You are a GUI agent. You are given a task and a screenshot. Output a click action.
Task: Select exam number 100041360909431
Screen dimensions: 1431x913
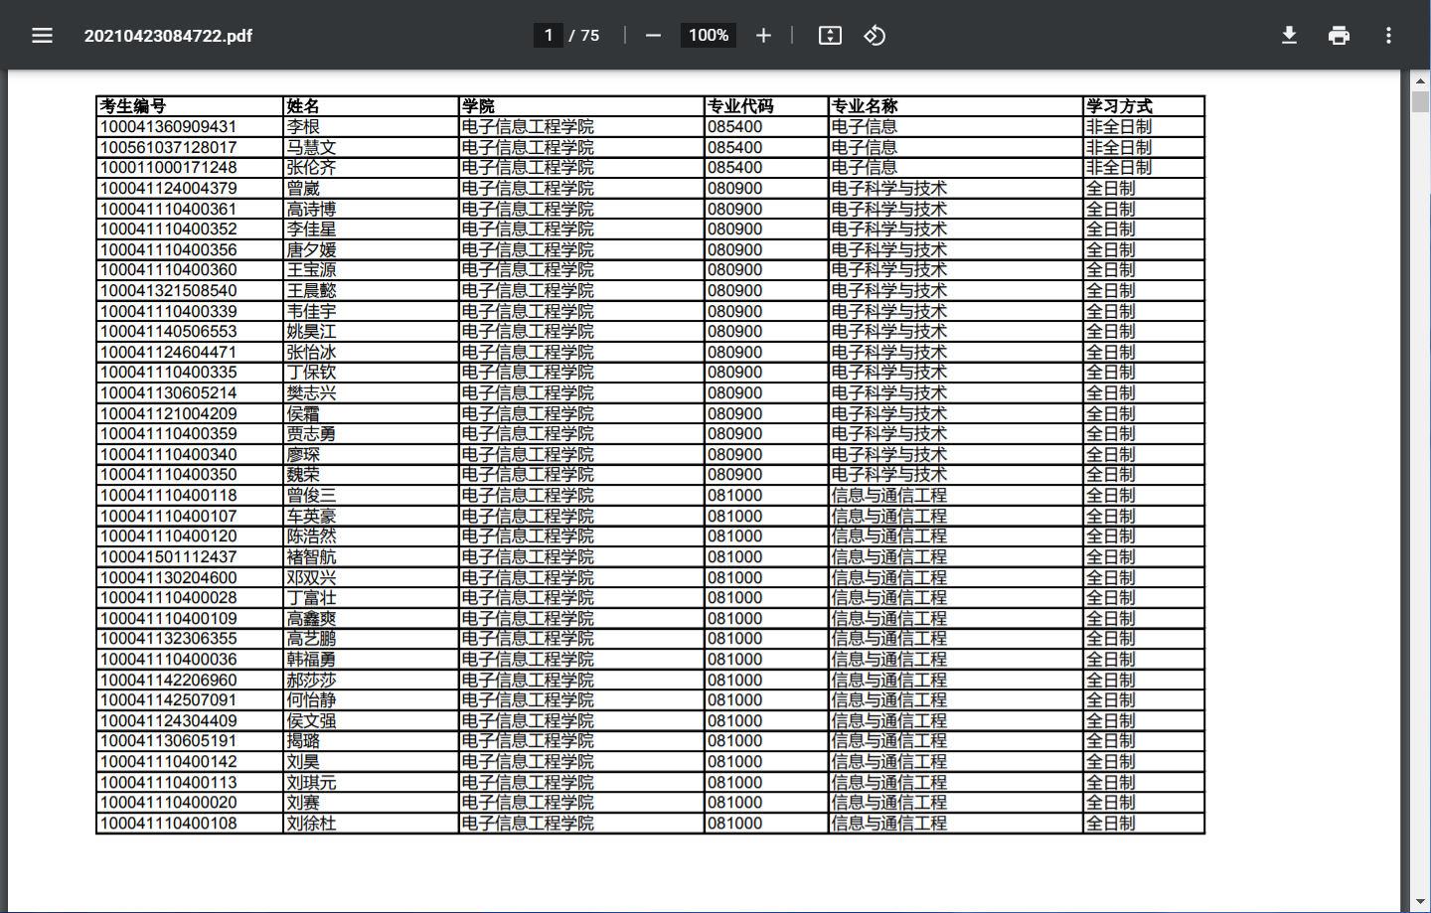pyautogui.click(x=169, y=127)
